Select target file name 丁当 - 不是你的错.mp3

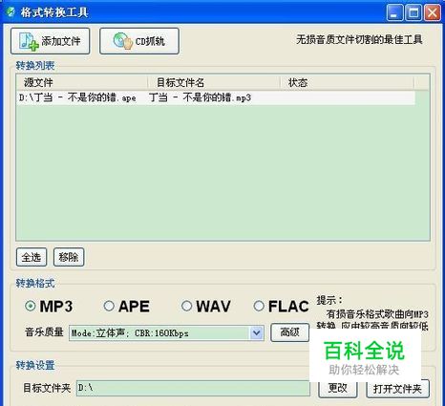(x=200, y=97)
